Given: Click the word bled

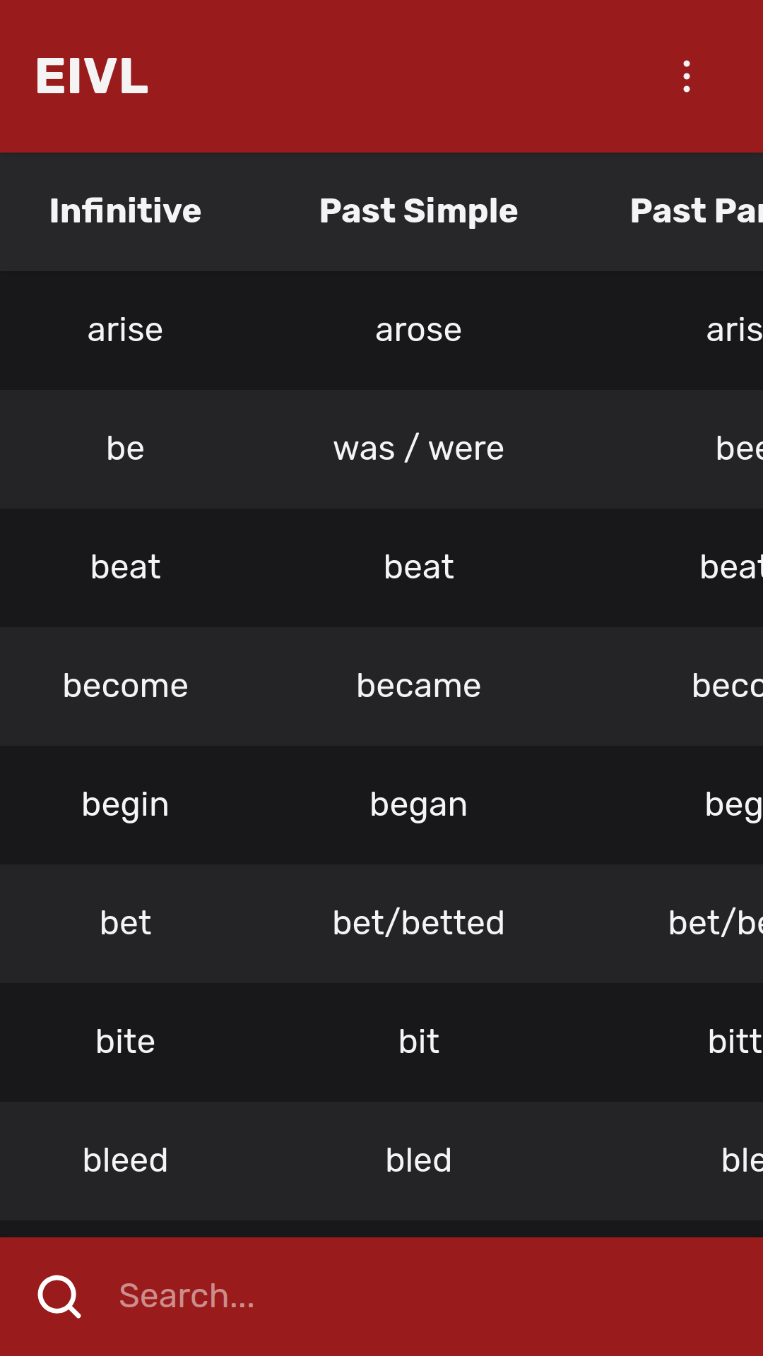Looking at the screenshot, I should [x=418, y=1160].
